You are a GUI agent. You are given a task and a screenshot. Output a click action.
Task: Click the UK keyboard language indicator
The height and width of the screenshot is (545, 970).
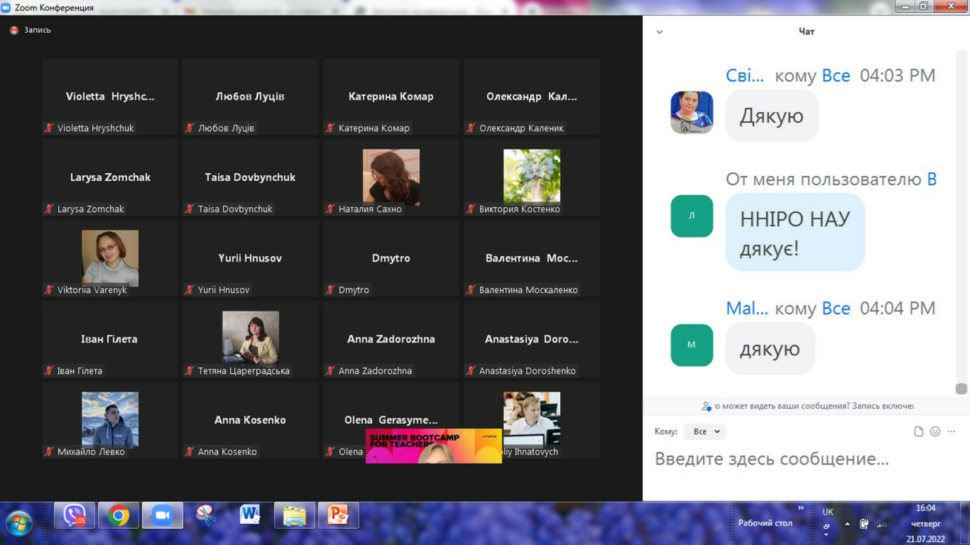tap(828, 512)
